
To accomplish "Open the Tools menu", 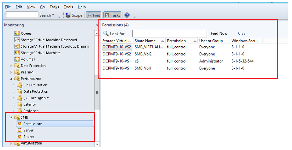I will click(x=68, y=7).
